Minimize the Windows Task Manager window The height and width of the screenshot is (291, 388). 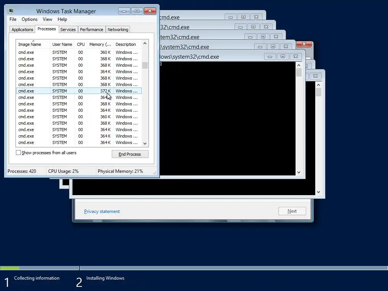[x=124, y=11]
